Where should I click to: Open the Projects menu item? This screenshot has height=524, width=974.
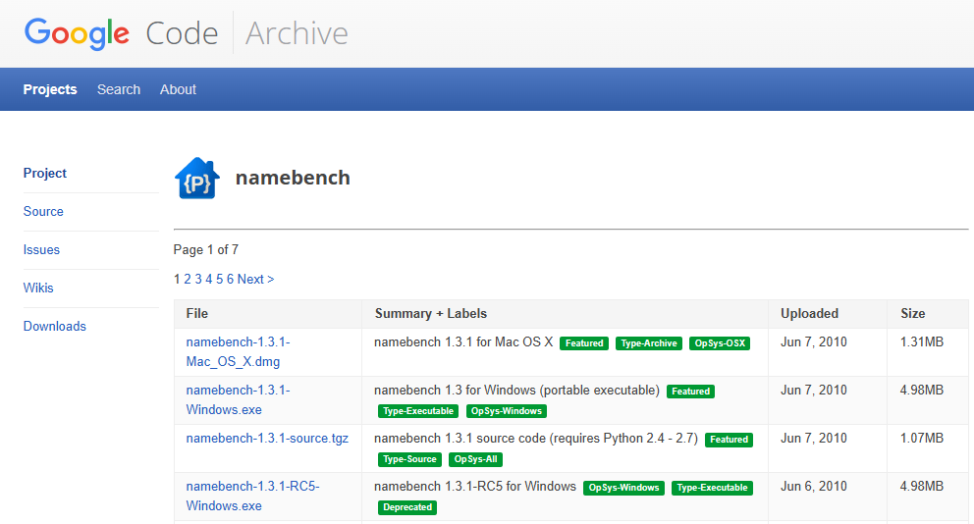tap(50, 89)
